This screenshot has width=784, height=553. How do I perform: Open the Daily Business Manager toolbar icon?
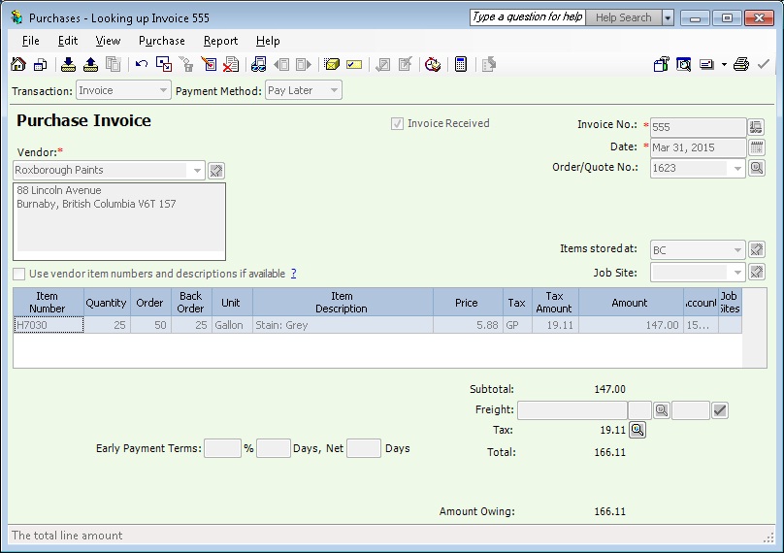click(40, 64)
